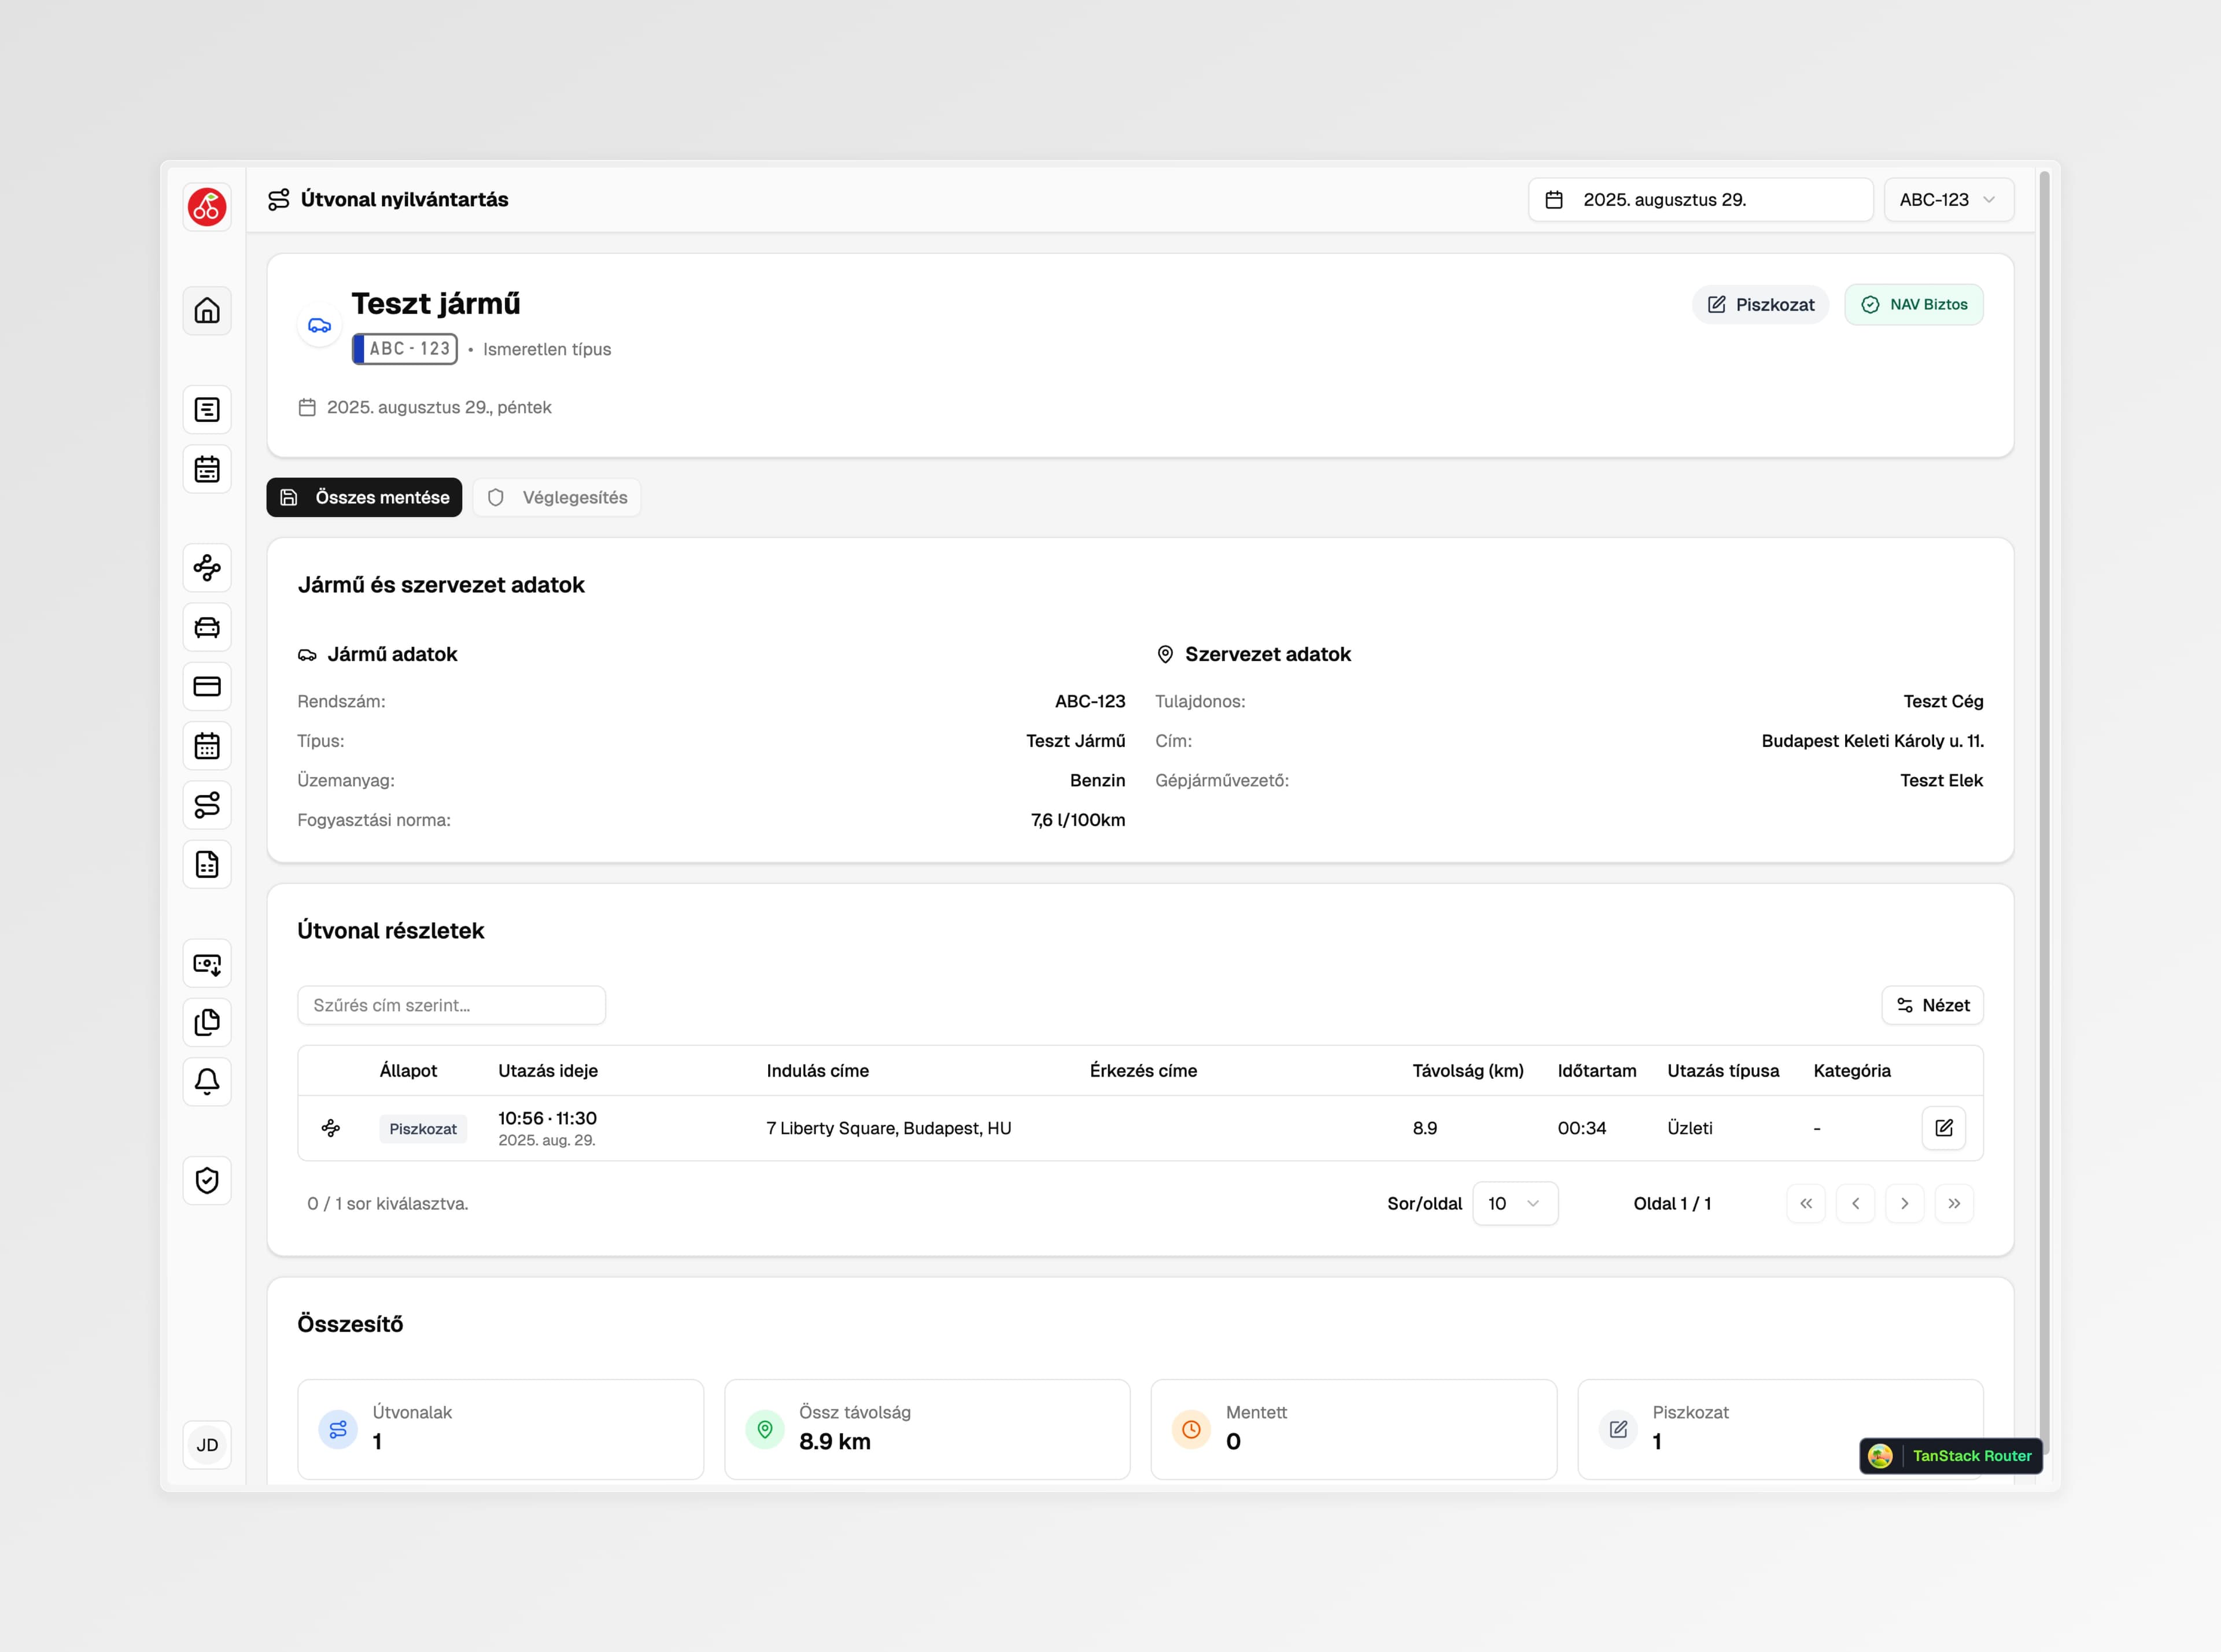
Task: Go to next page arrow
Action: [1904, 1204]
